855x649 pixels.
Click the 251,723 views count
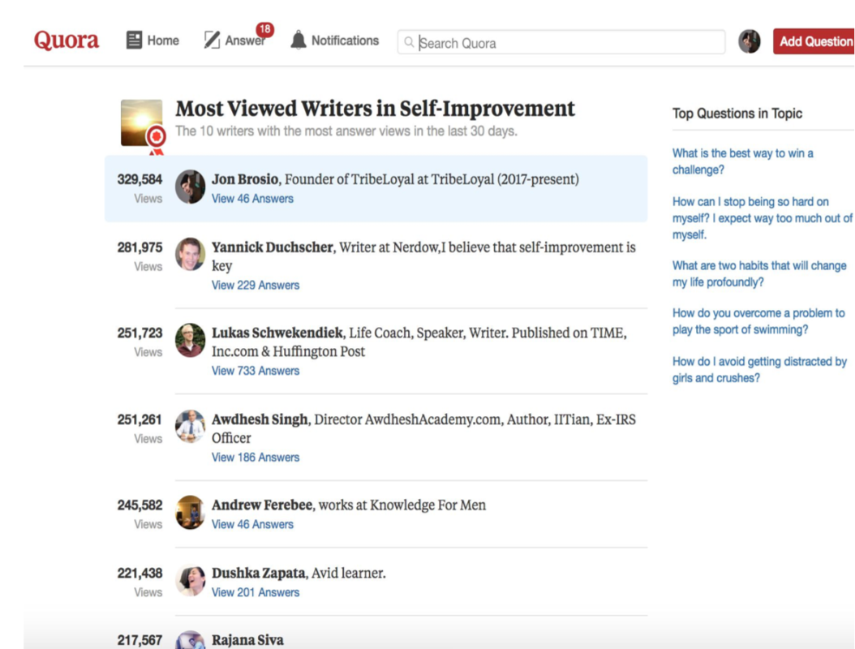(140, 333)
